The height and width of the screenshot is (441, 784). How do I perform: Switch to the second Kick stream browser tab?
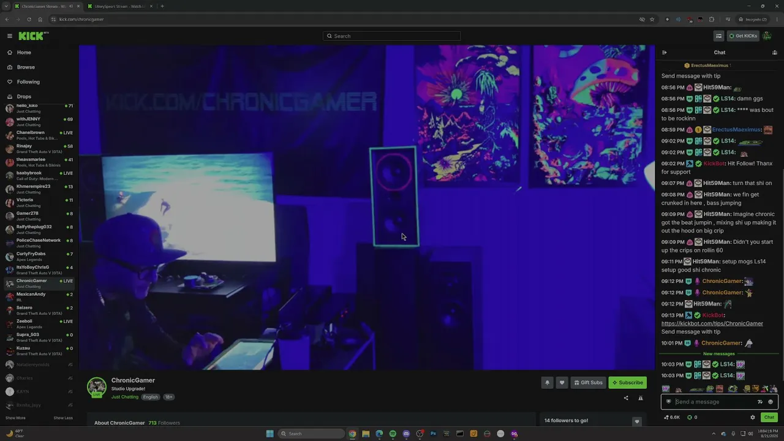[x=120, y=6]
